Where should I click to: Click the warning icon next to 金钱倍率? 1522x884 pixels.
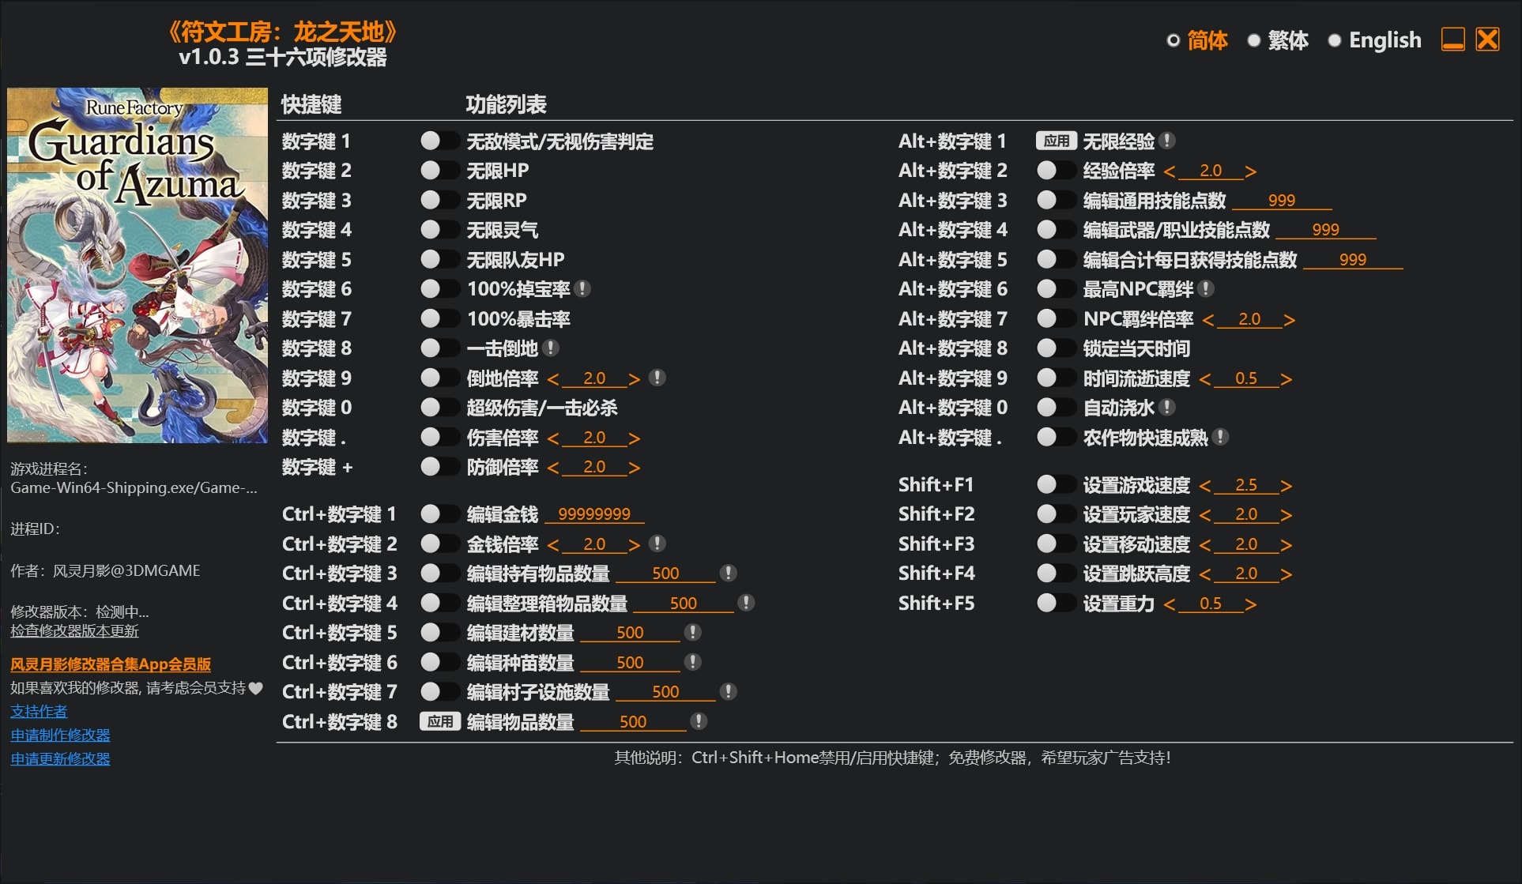click(x=656, y=544)
